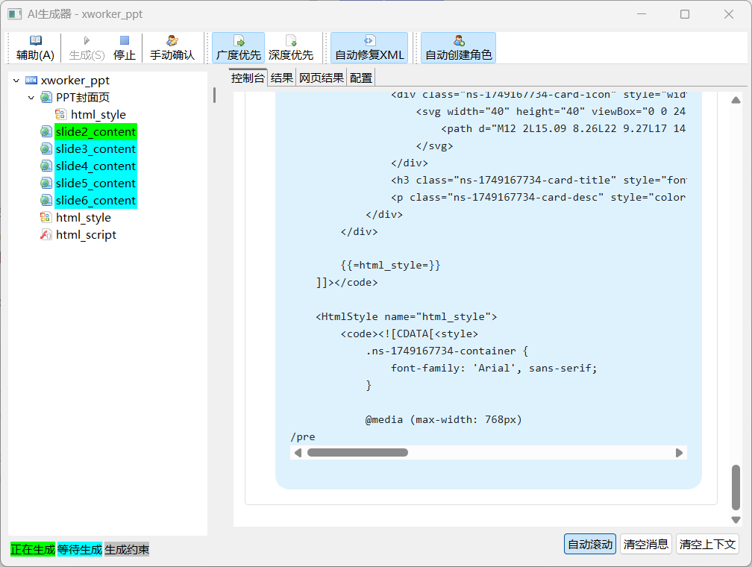
Task: Click the slide2_content globe icon
Action: (x=46, y=132)
